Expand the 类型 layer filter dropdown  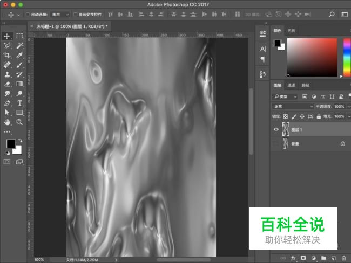point(286,96)
